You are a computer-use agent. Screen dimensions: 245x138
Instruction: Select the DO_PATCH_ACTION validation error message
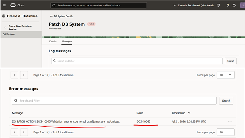66,121
